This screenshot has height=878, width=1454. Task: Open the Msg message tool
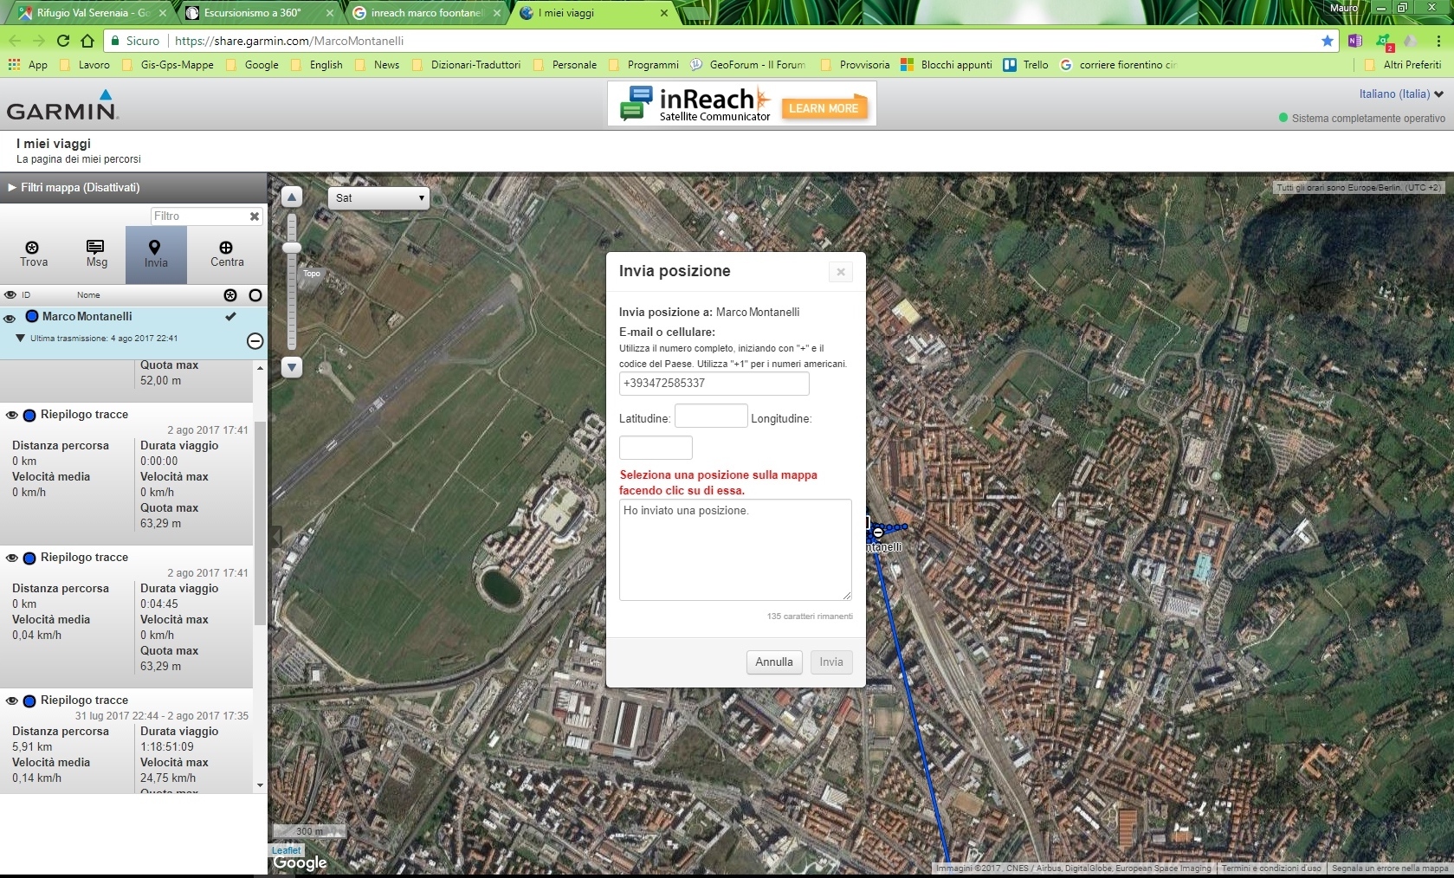tap(96, 255)
